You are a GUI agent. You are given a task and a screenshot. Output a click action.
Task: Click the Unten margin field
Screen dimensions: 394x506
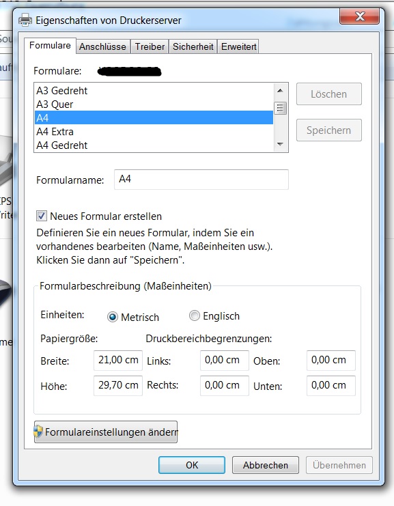pyautogui.click(x=331, y=385)
